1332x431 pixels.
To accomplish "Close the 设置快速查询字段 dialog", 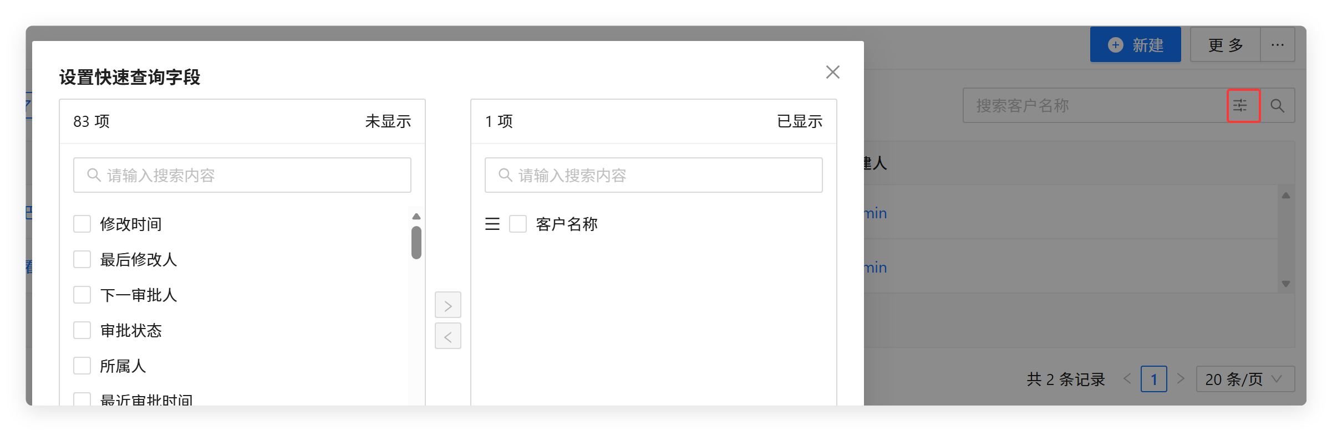I will pyautogui.click(x=832, y=72).
